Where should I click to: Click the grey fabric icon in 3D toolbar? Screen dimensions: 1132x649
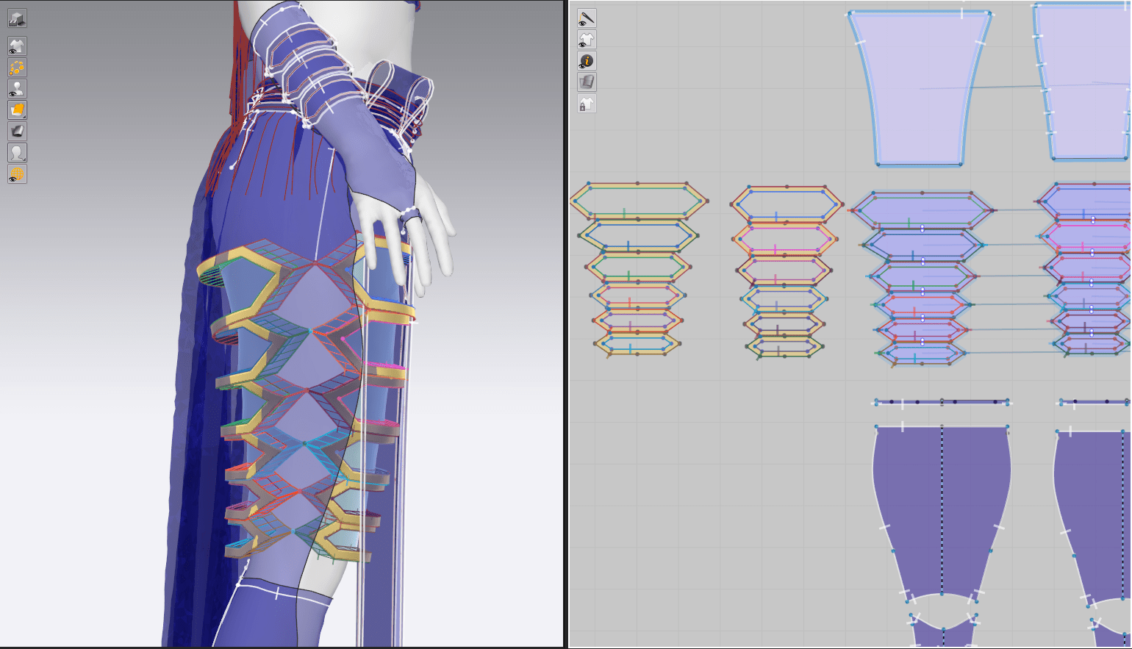coord(17,132)
